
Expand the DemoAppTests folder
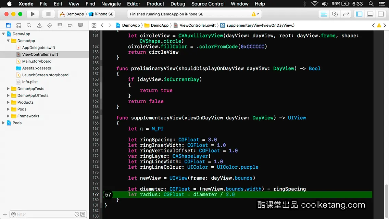coord(8,89)
